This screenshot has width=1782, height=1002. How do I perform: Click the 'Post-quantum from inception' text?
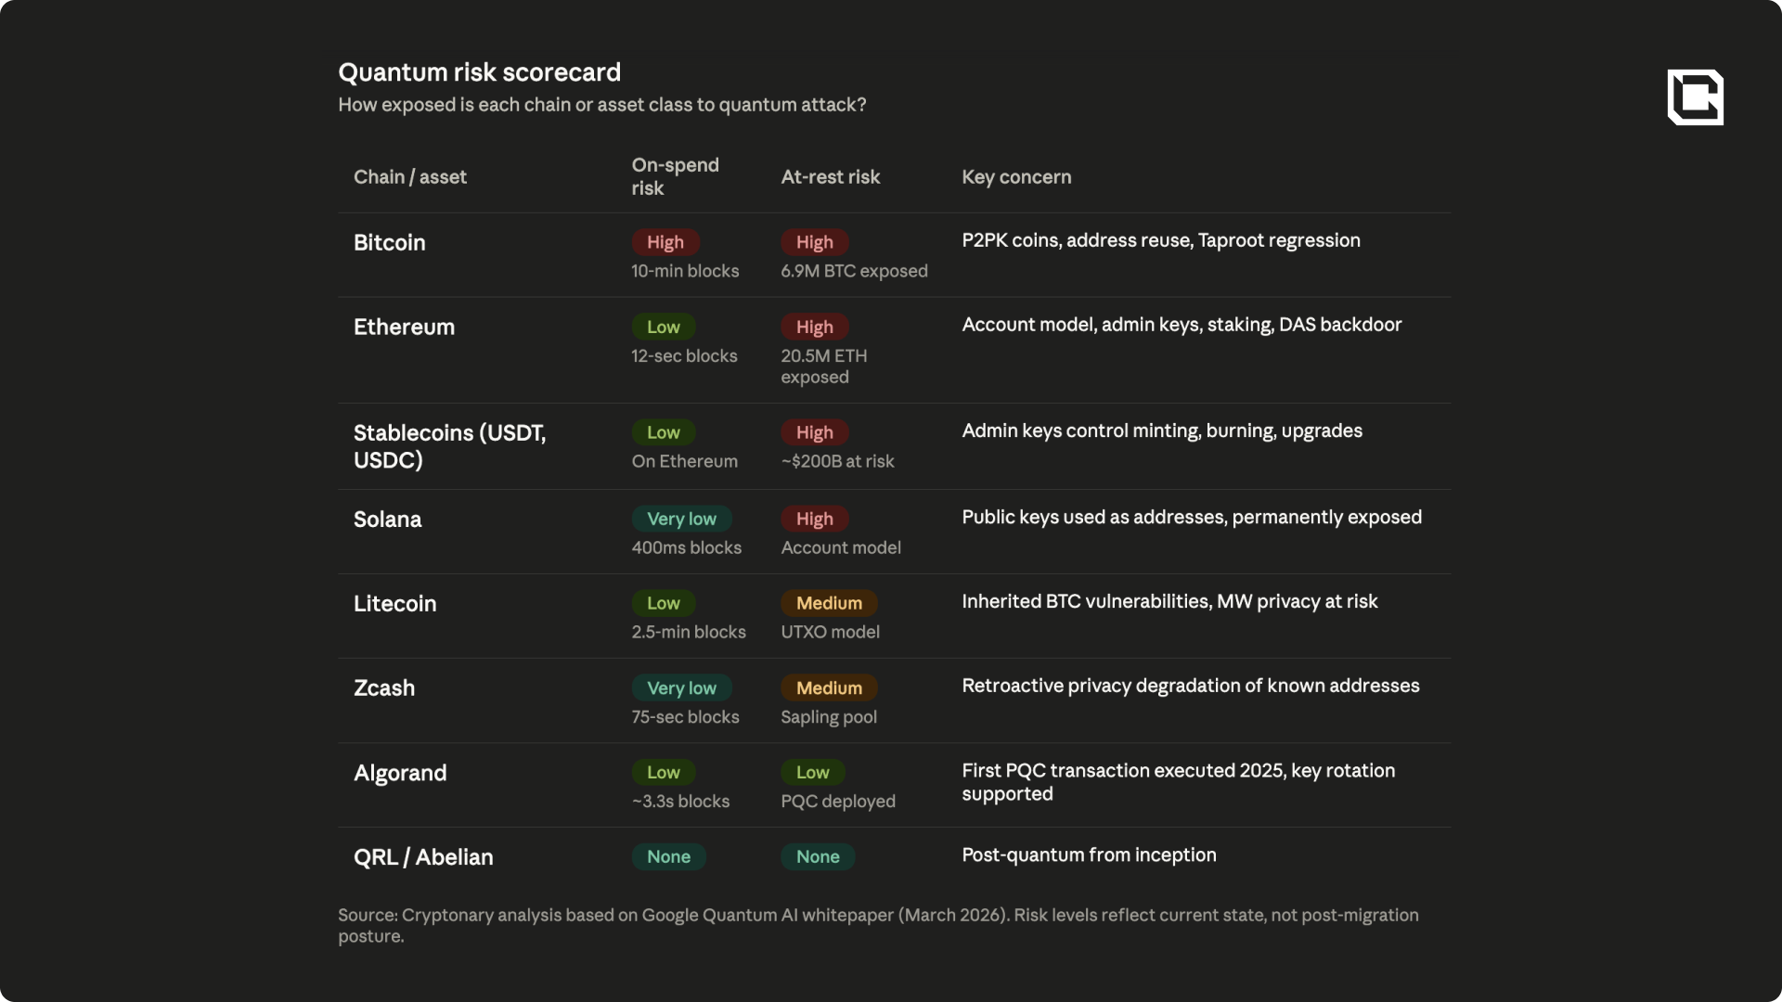[x=1088, y=855]
